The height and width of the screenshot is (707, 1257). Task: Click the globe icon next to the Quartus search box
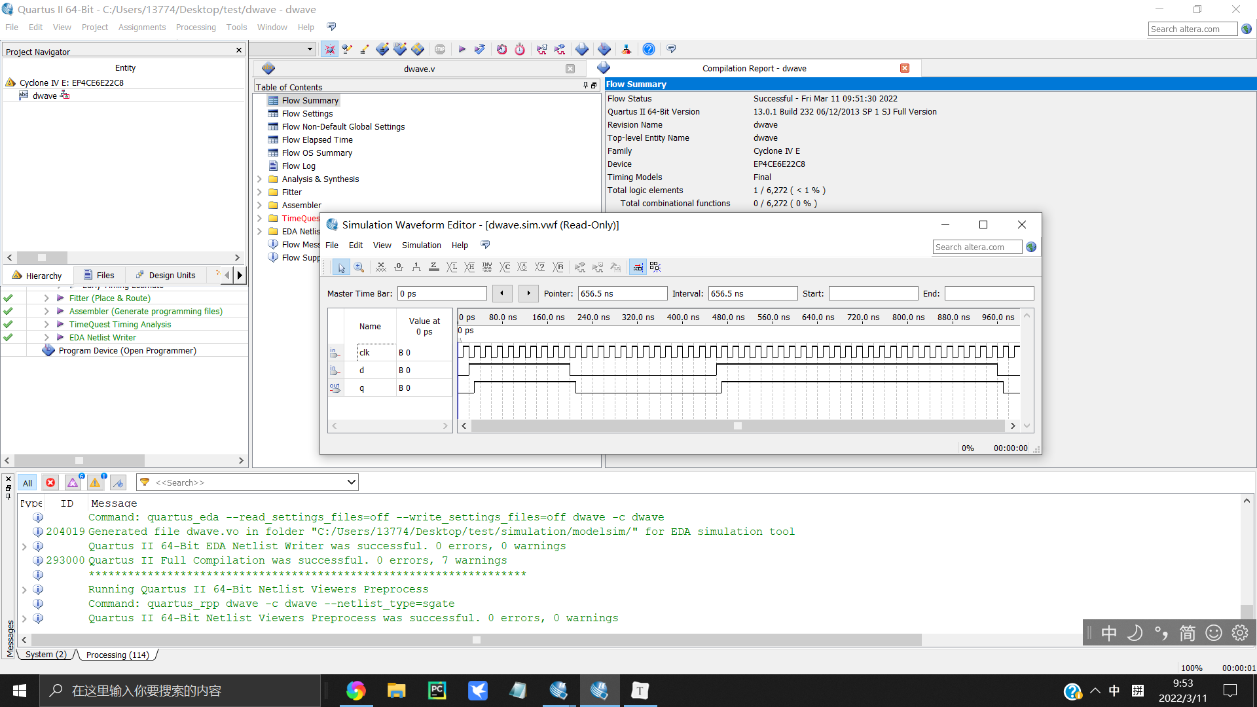(1247, 29)
